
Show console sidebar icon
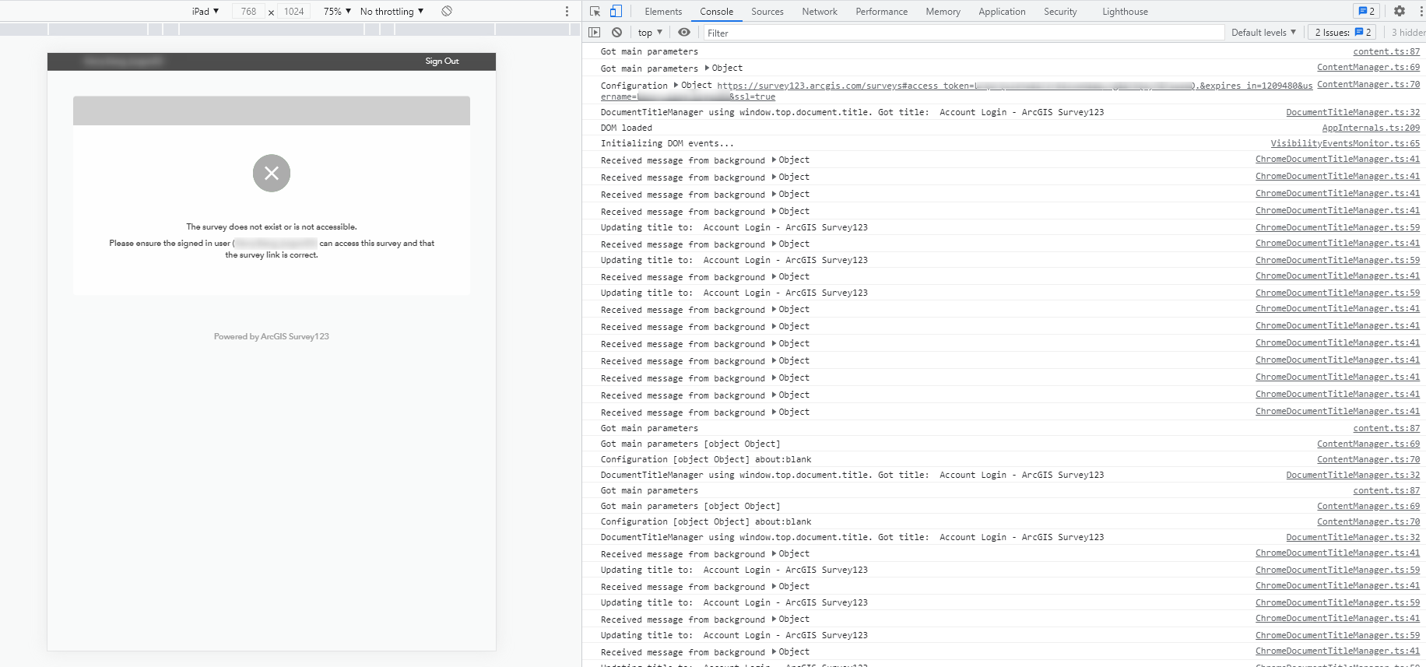(x=595, y=33)
